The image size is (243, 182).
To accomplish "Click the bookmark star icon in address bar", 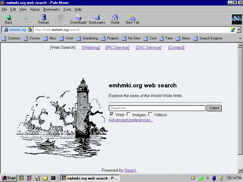I will (x=233, y=30).
